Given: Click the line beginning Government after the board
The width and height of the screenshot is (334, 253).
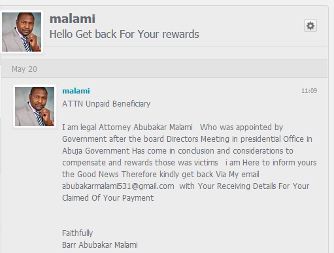Looking at the screenshot, I should pyautogui.click(x=187, y=139).
